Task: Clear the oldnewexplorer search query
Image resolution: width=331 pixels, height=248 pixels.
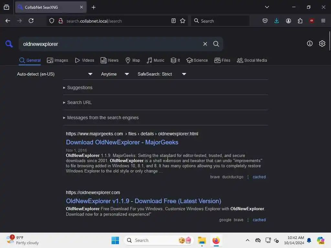Action: click(x=205, y=44)
